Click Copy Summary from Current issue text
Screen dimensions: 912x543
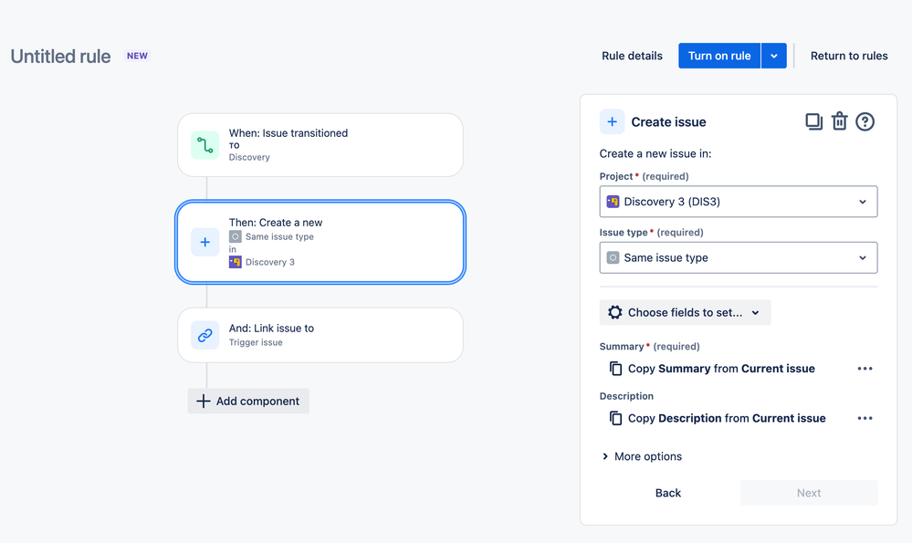click(721, 369)
